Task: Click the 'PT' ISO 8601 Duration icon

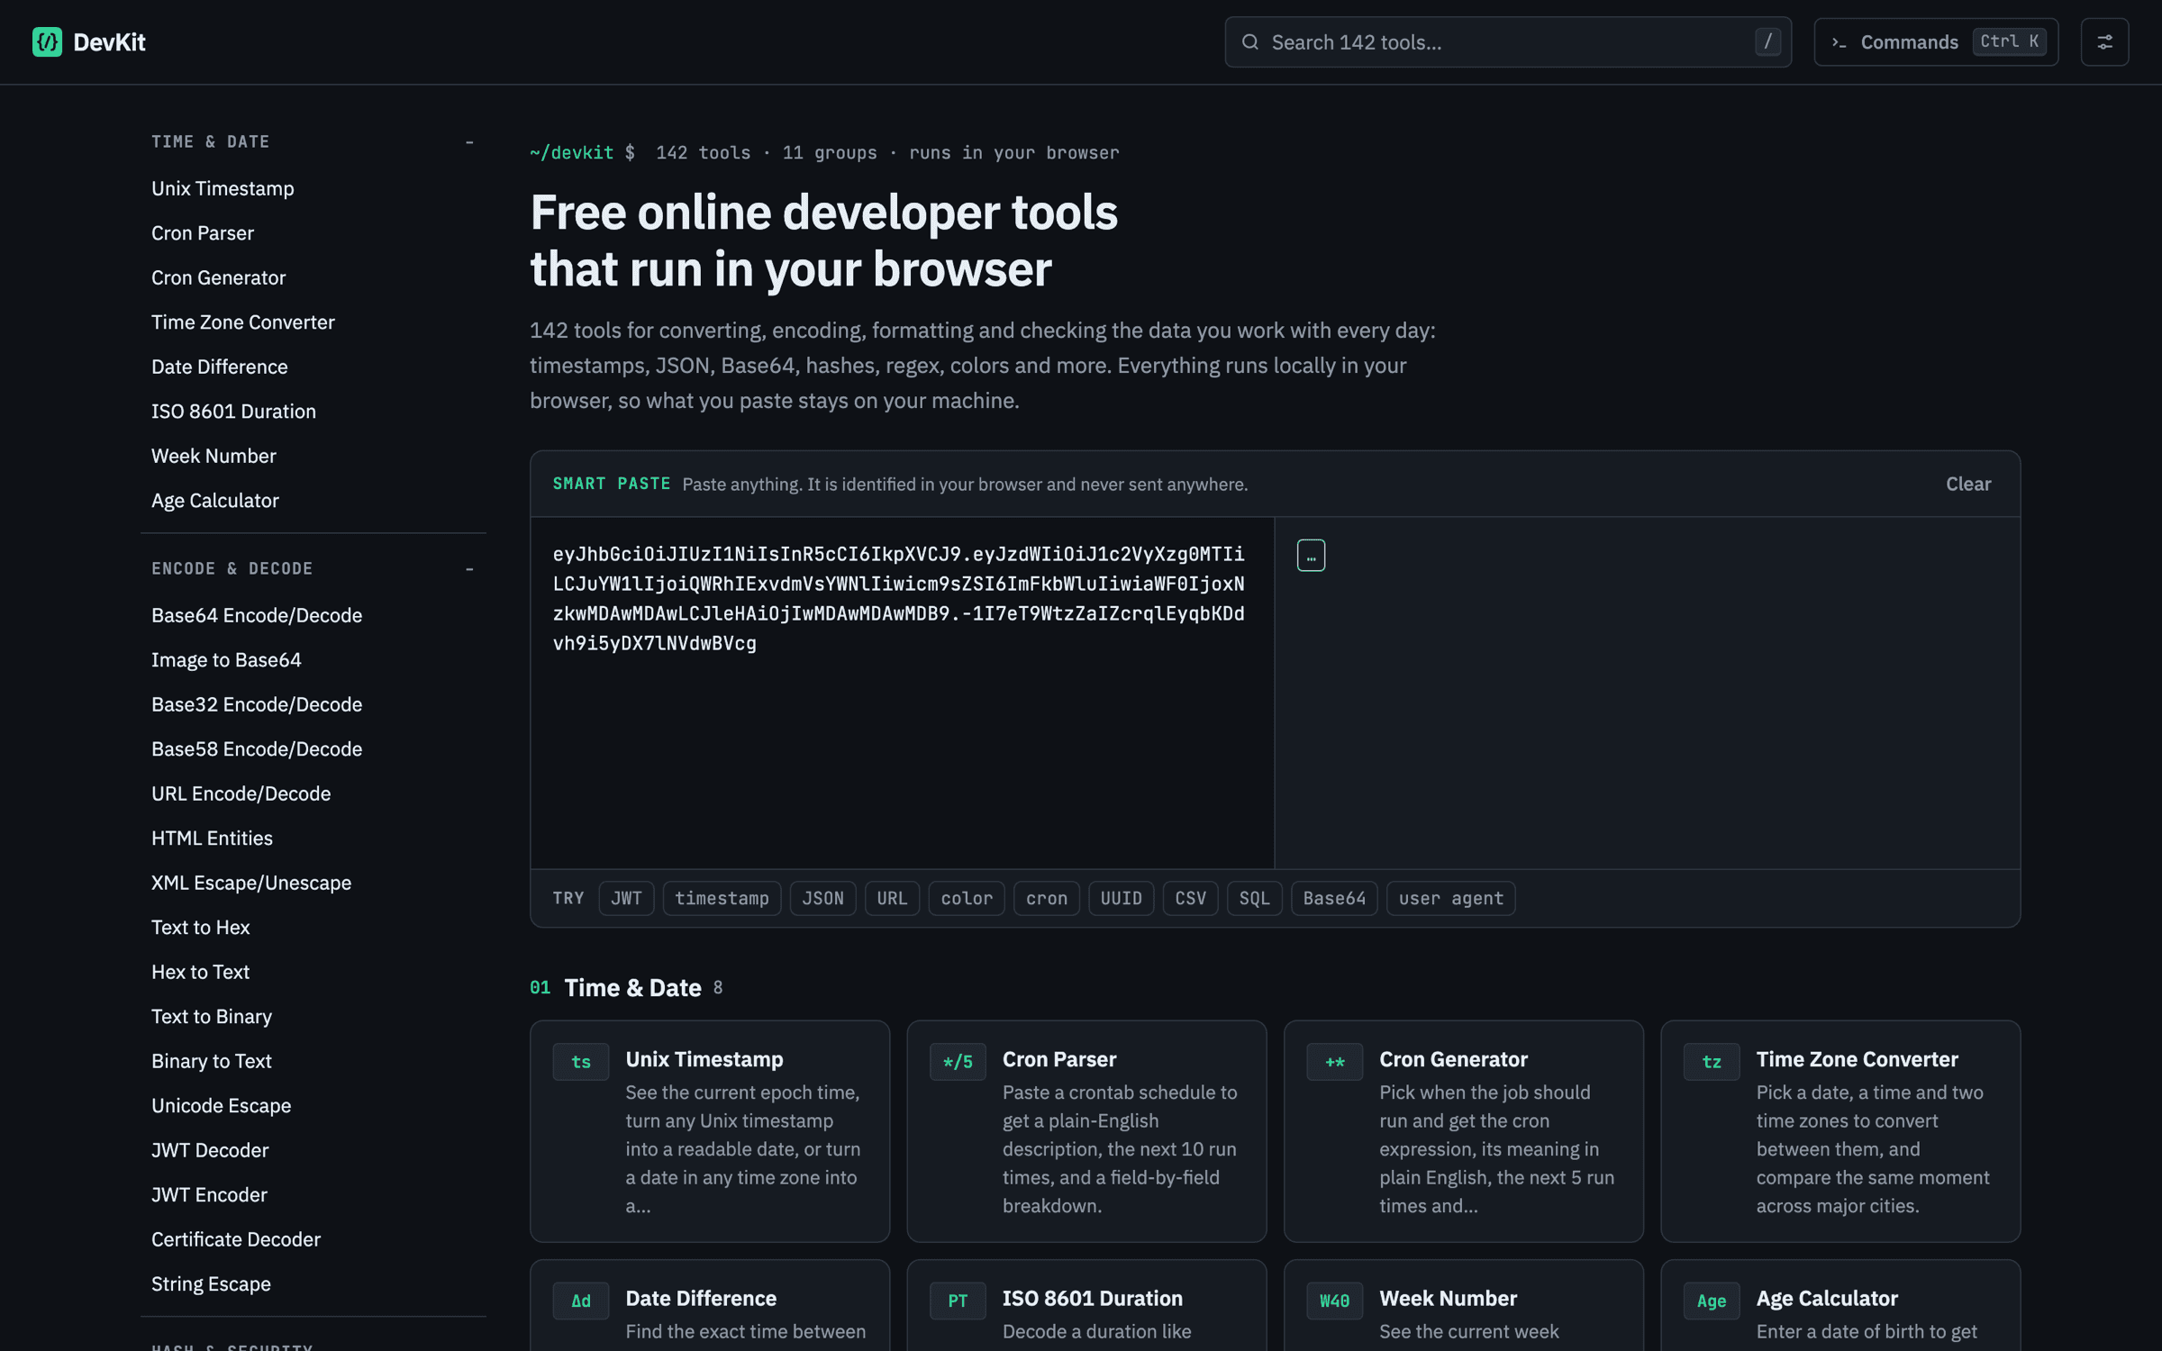Action: point(958,1301)
